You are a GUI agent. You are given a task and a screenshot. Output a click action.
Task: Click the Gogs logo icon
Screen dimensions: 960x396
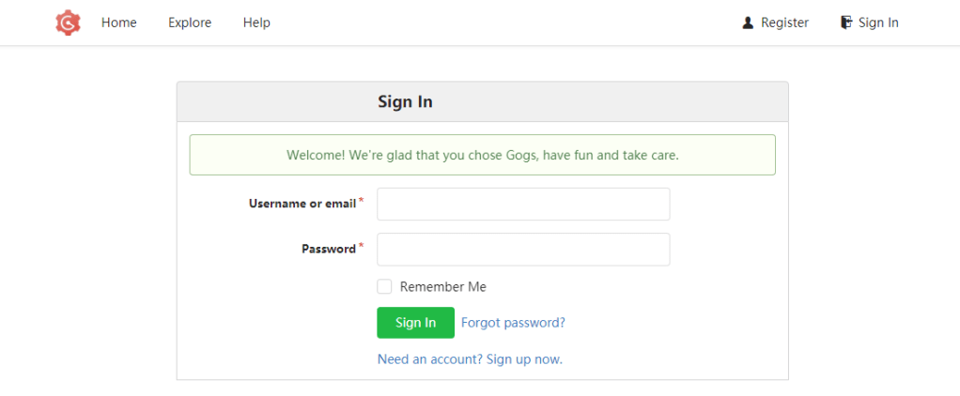tap(68, 23)
